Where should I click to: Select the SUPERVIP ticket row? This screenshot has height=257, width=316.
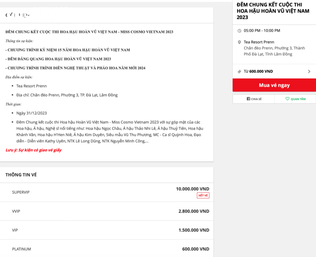(107, 192)
